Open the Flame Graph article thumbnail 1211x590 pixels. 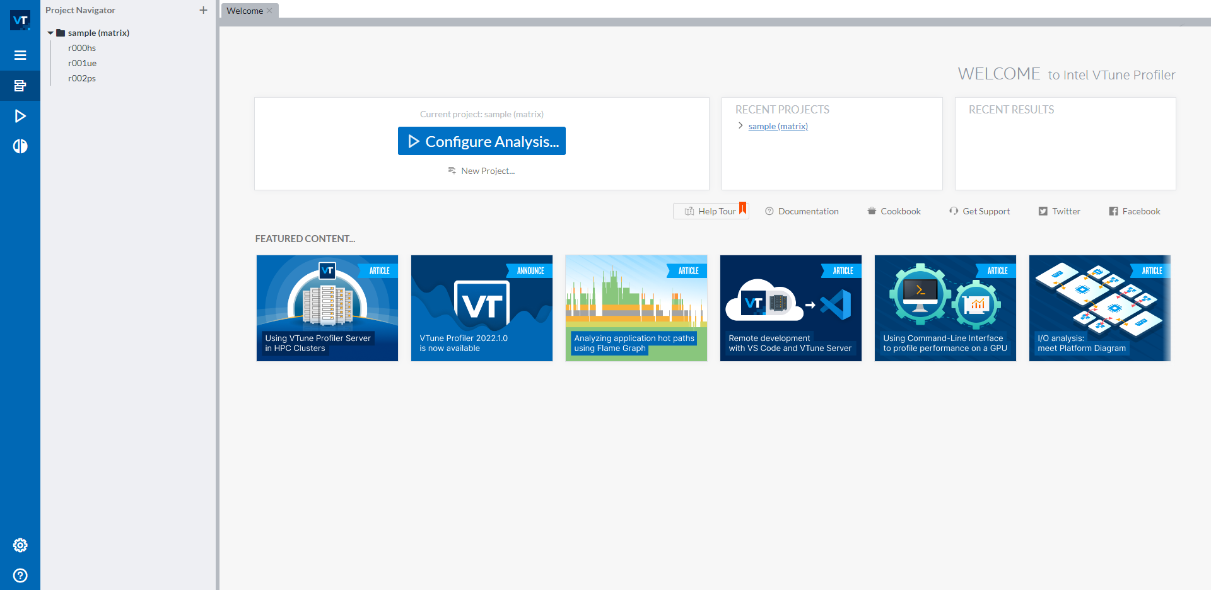636,308
